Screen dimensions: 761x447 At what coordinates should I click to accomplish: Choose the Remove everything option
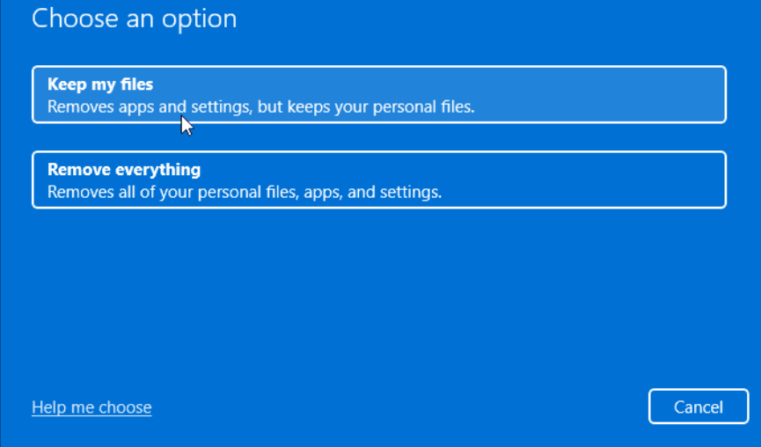point(378,180)
